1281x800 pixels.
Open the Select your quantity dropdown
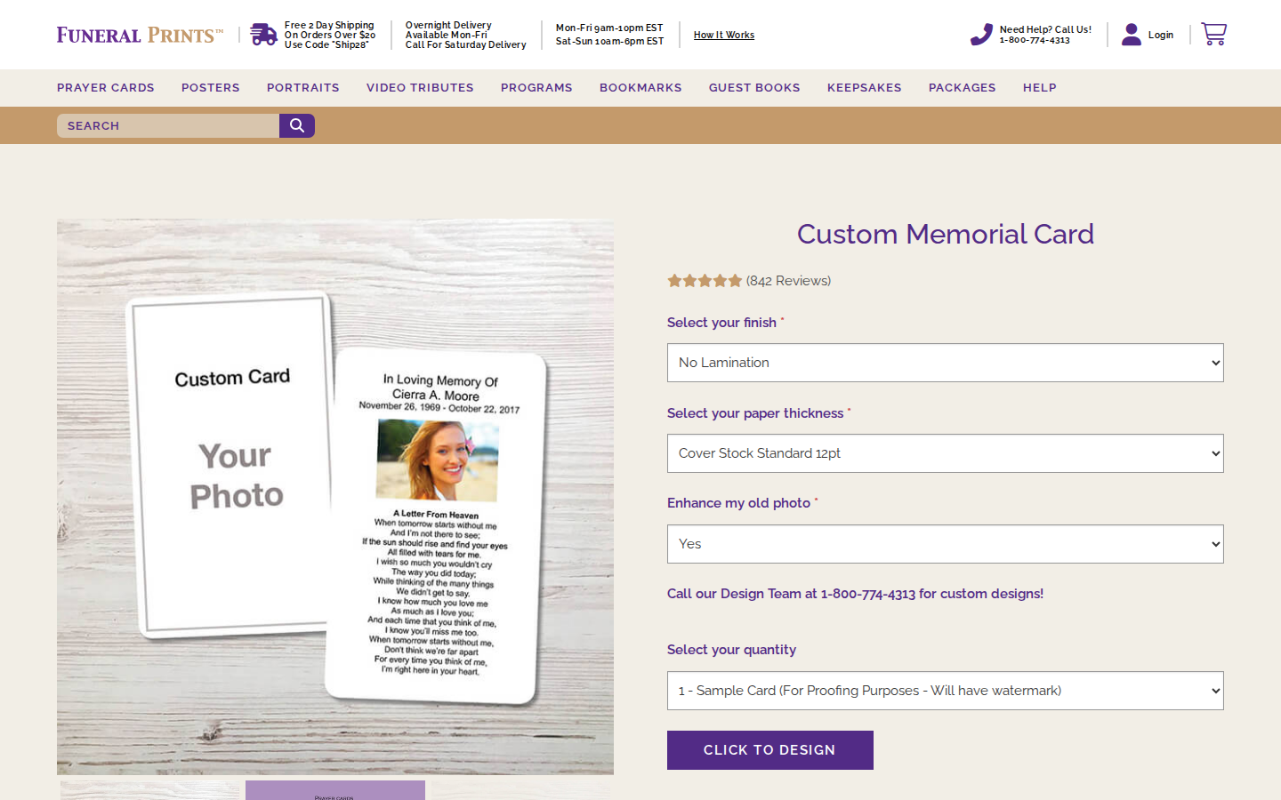click(945, 691)
